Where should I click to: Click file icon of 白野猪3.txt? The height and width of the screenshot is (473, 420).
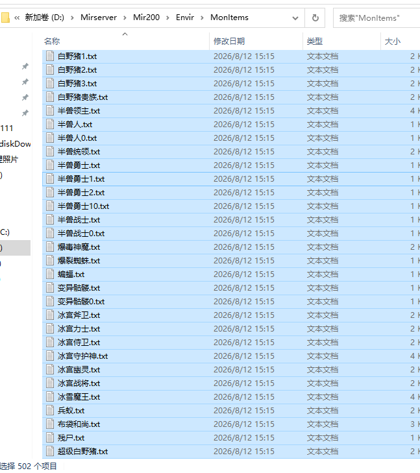(x=50, y=83)
